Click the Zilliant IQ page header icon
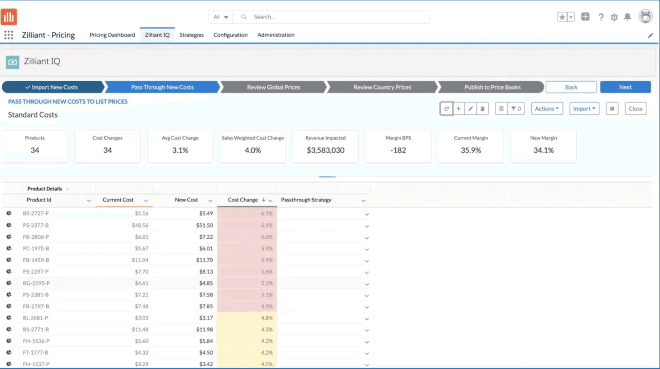Image resolution: width=660 pixels, height=369 pixels. 13,62
